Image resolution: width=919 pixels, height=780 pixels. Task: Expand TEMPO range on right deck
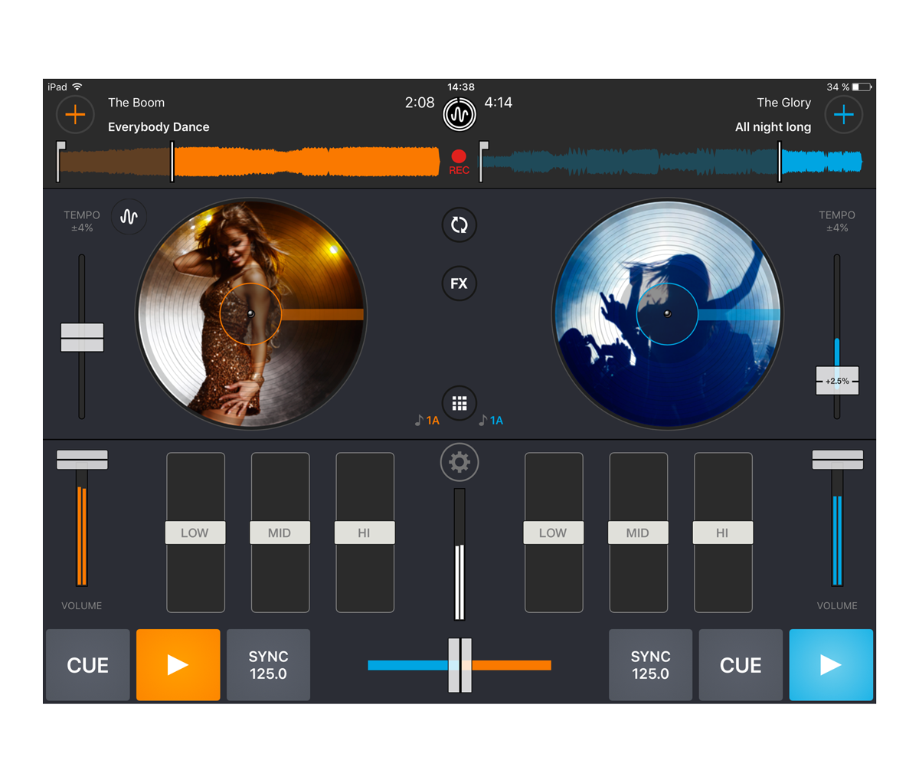[838, 221]
